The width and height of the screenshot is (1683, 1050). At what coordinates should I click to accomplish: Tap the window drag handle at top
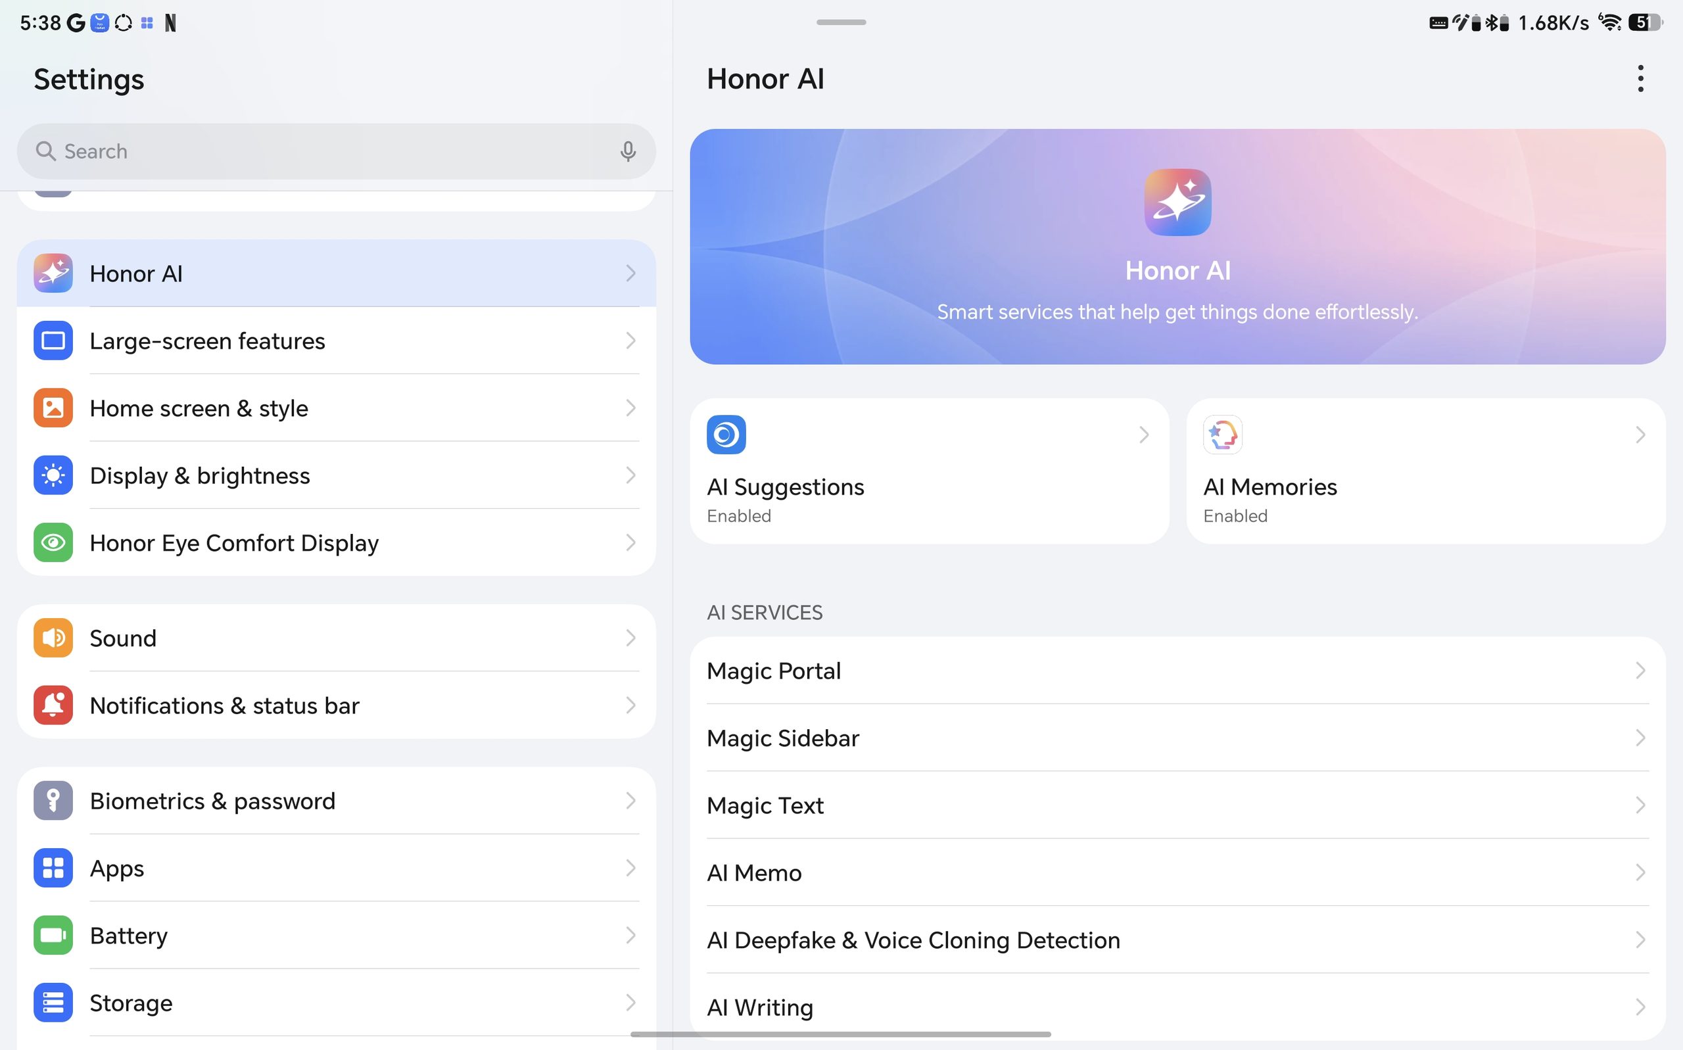point(841,22)
